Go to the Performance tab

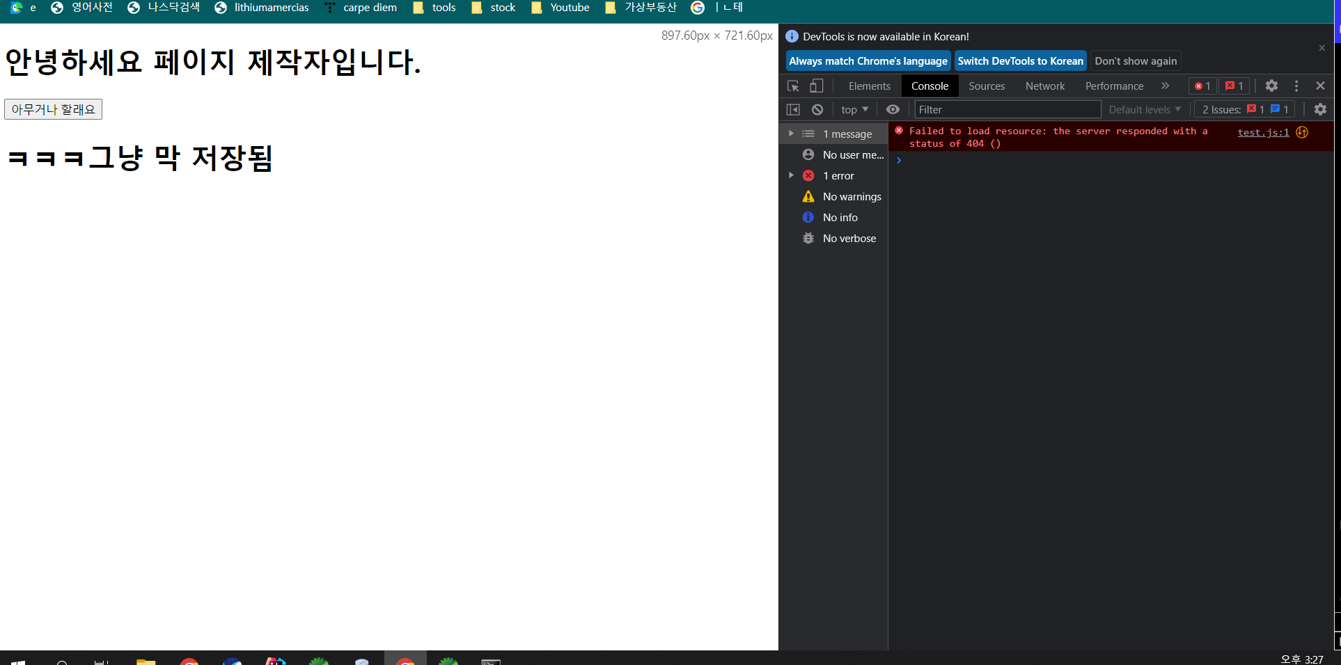[x=1114, y=86]
